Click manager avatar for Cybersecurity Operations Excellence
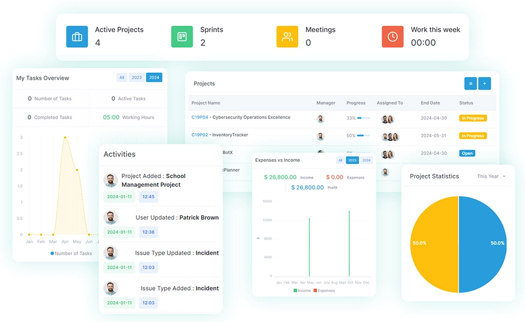The image size is (525, 322). 320,119
